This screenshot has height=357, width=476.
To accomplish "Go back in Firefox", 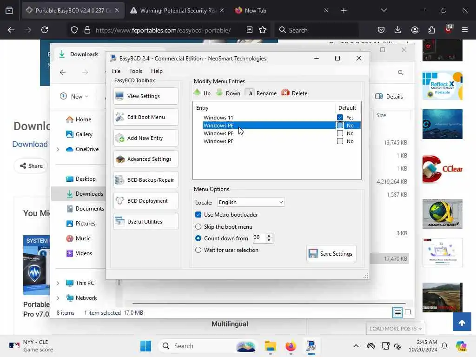I will click(x=11, y=30).
